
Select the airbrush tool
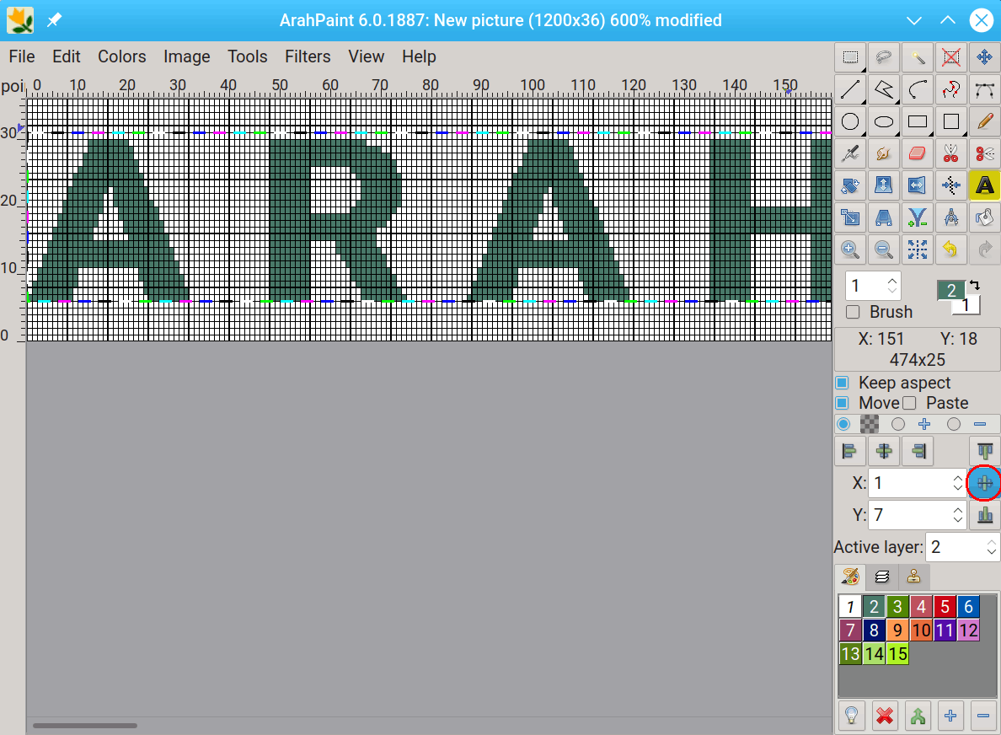(x=850, y=153)
